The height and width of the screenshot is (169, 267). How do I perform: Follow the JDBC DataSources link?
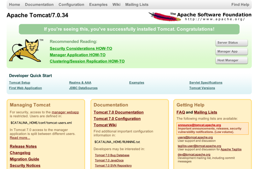(x=83, y=88)
